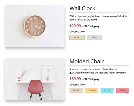
Task: Click the molded chair description paragraph
Action: click(98, 71)
